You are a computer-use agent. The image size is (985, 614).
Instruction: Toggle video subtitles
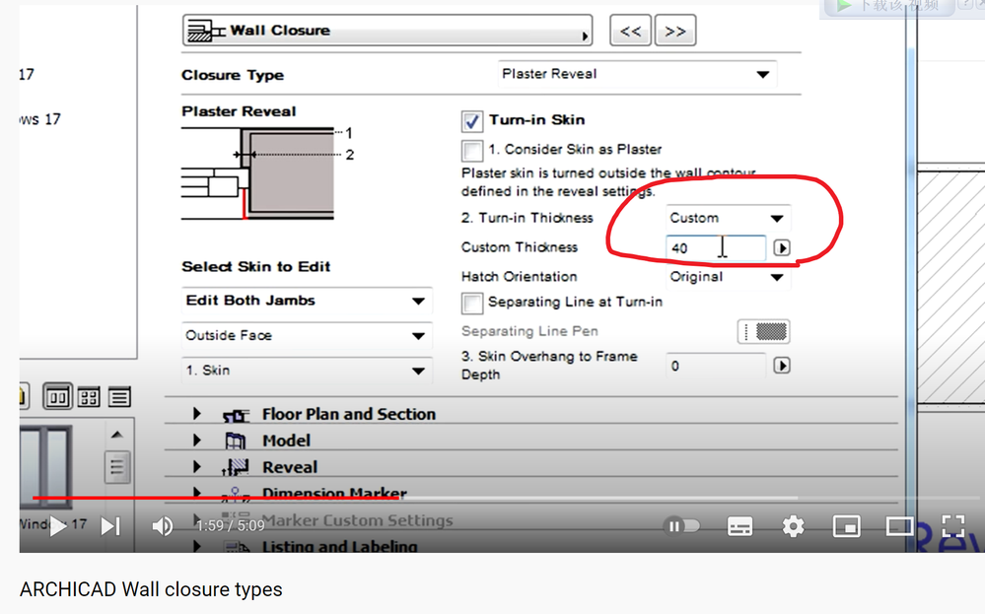pos(739,526)
